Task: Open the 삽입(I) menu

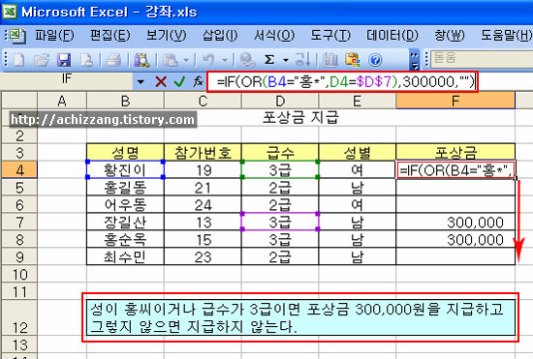Action: pyautogui.click(x=220, y=35)
